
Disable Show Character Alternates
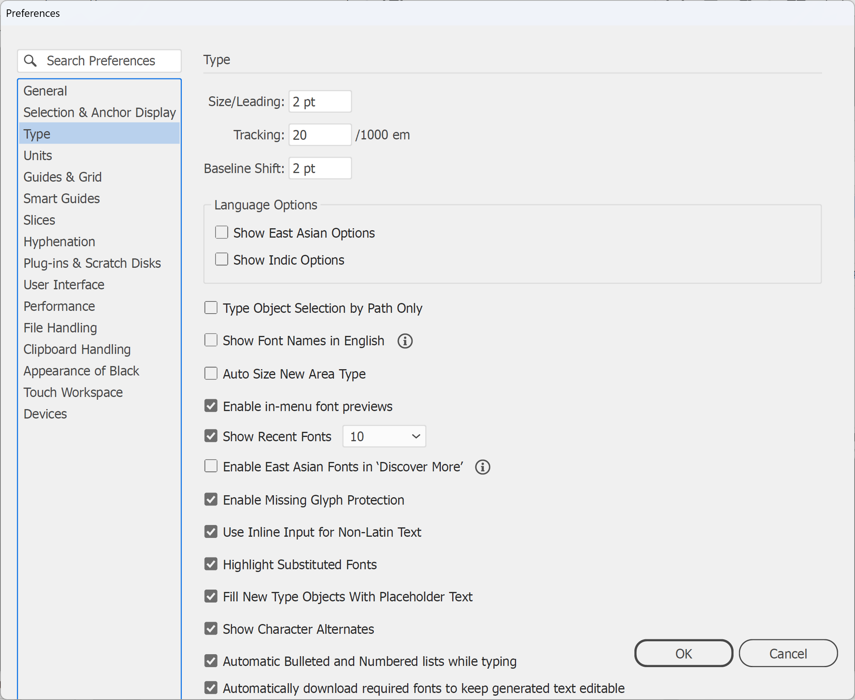click(x=211, y=629)
